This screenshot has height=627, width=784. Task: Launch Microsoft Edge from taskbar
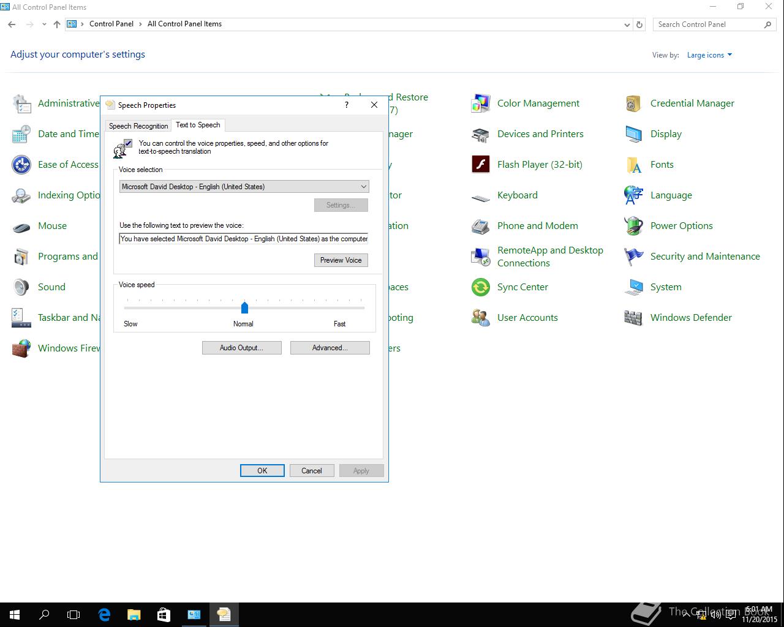[x=104, y=615]
